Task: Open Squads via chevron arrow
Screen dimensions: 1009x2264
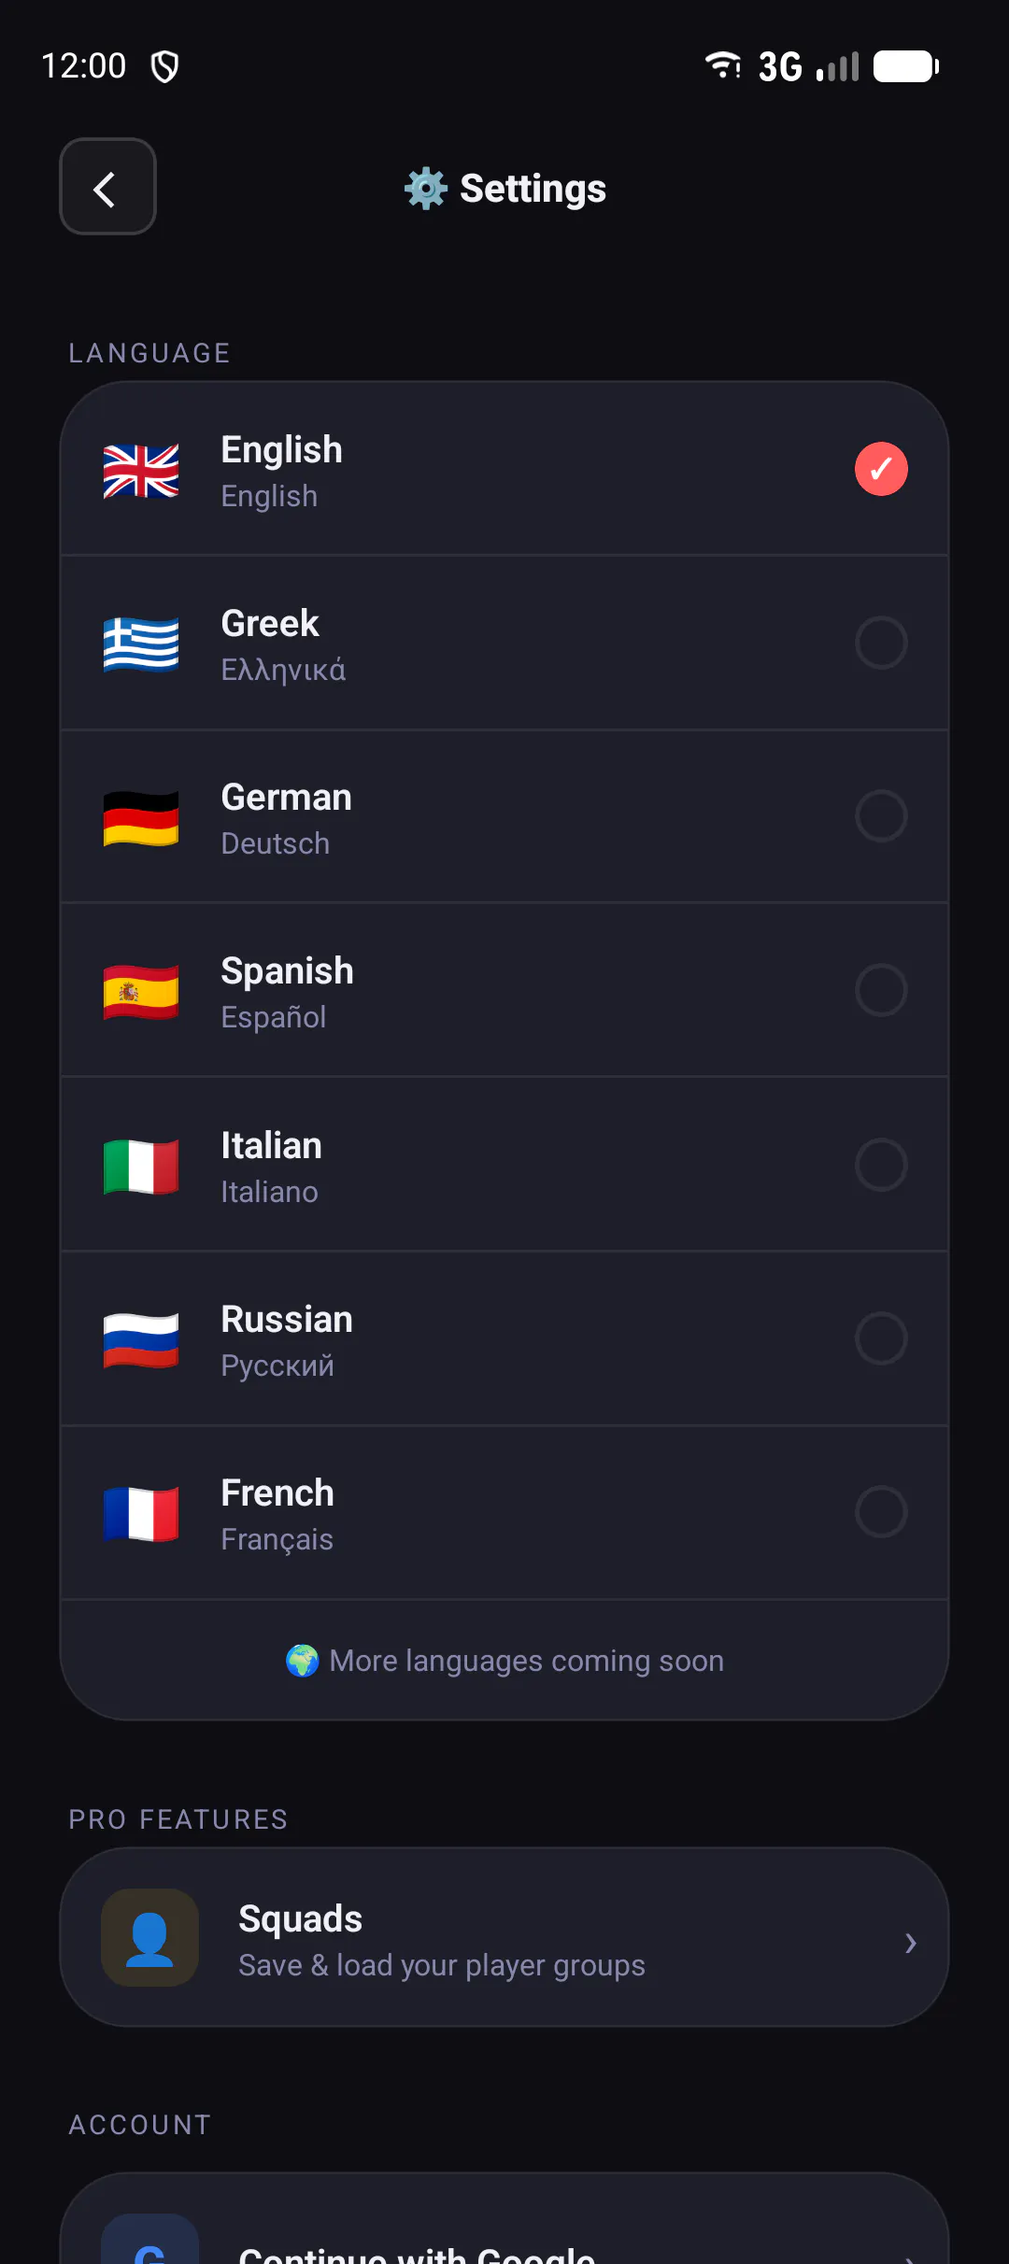Action: pyautogui.click(x=911, y=1943)
